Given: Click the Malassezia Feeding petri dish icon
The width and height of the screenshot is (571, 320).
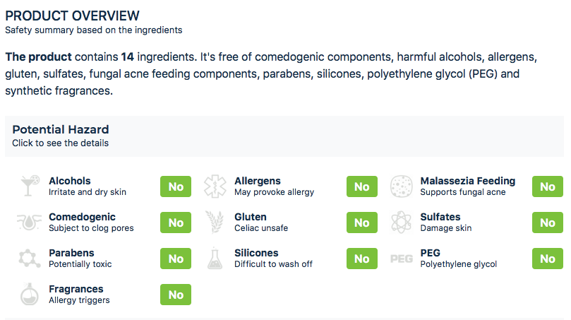Looking at the screenshot, I should (x=401, y=186).
